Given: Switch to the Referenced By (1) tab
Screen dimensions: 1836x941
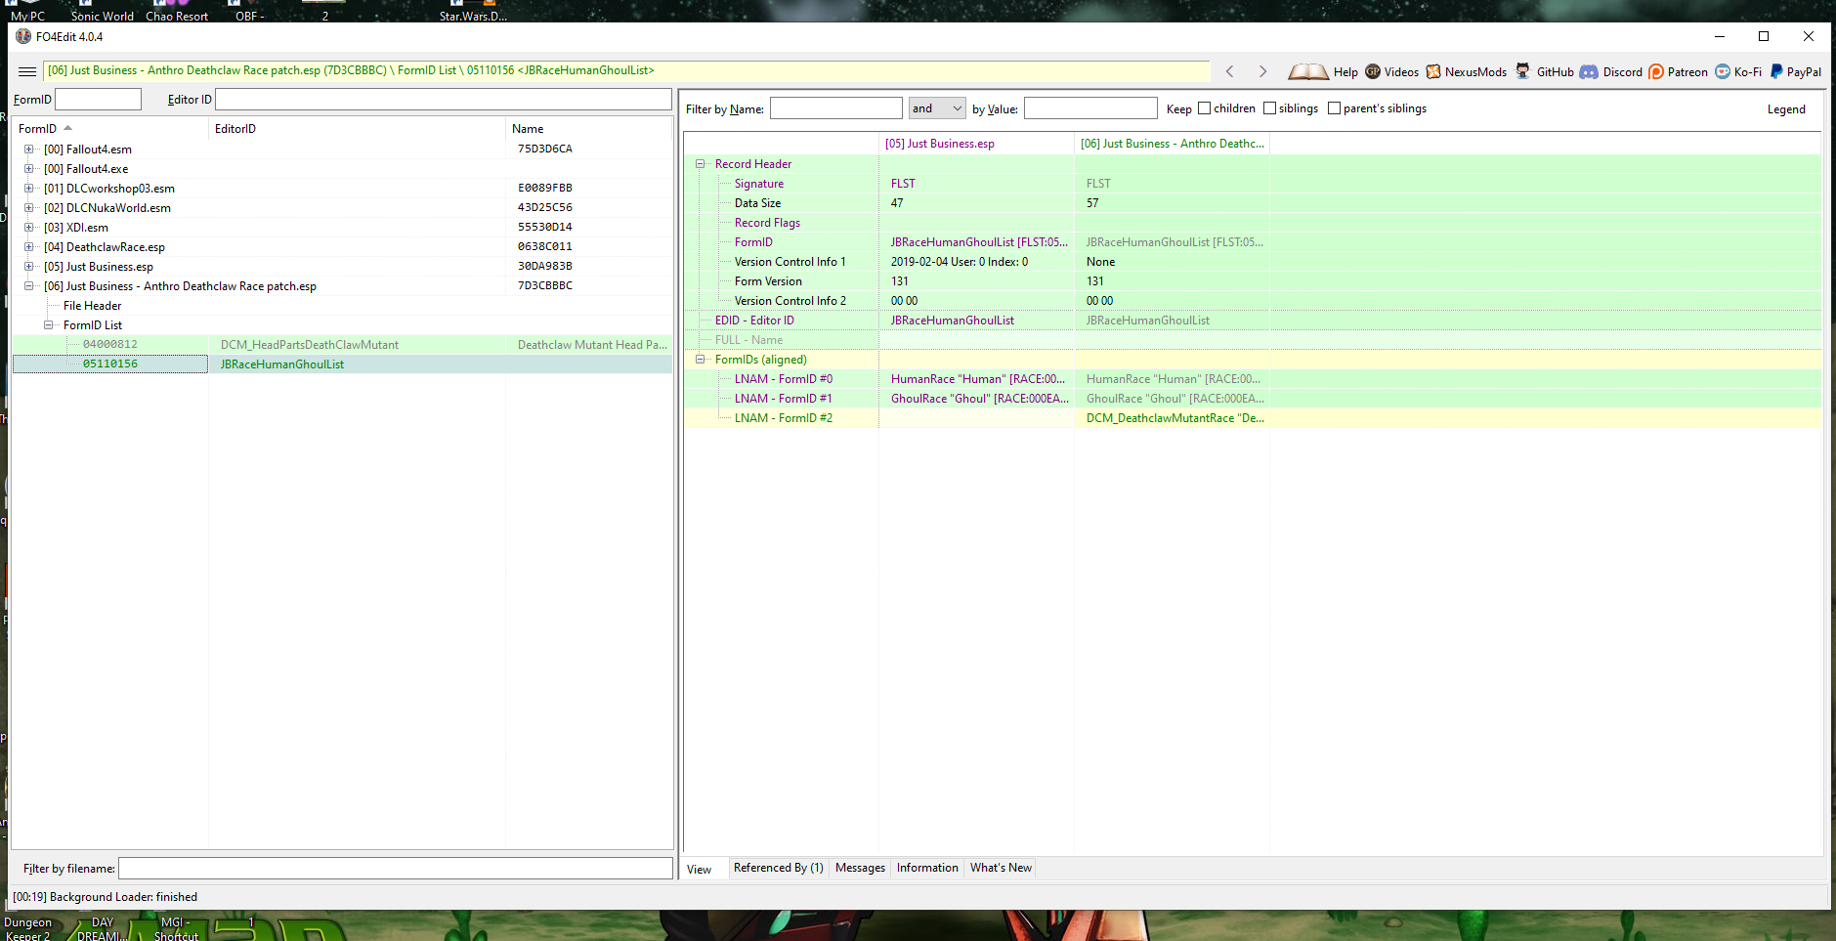Looking at the screenshot, I should pyautogui.click(x=779, y=868).
